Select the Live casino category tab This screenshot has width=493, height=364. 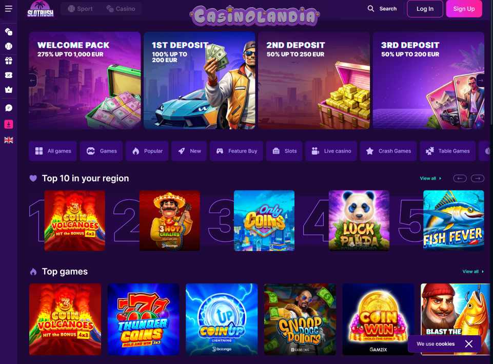[x=331, y=151]
